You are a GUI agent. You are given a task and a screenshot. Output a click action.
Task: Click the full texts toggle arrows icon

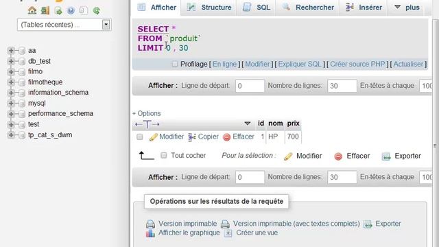(147, 123)
